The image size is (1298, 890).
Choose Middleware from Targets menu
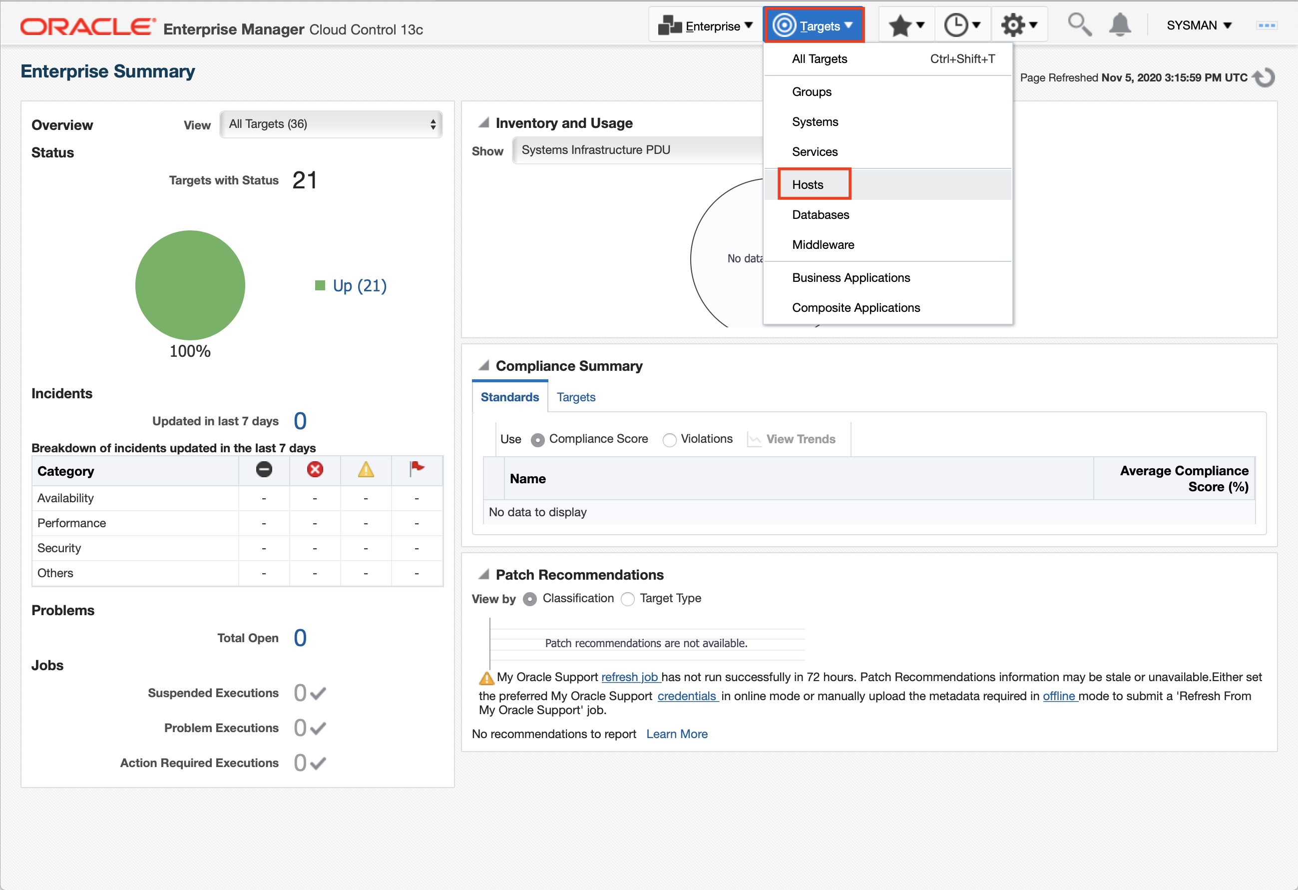point(887,245)
